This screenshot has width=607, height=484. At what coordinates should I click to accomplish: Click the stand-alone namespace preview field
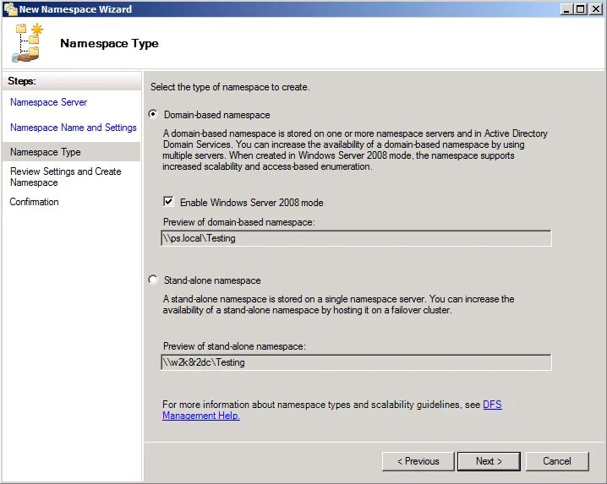point(356,362)
